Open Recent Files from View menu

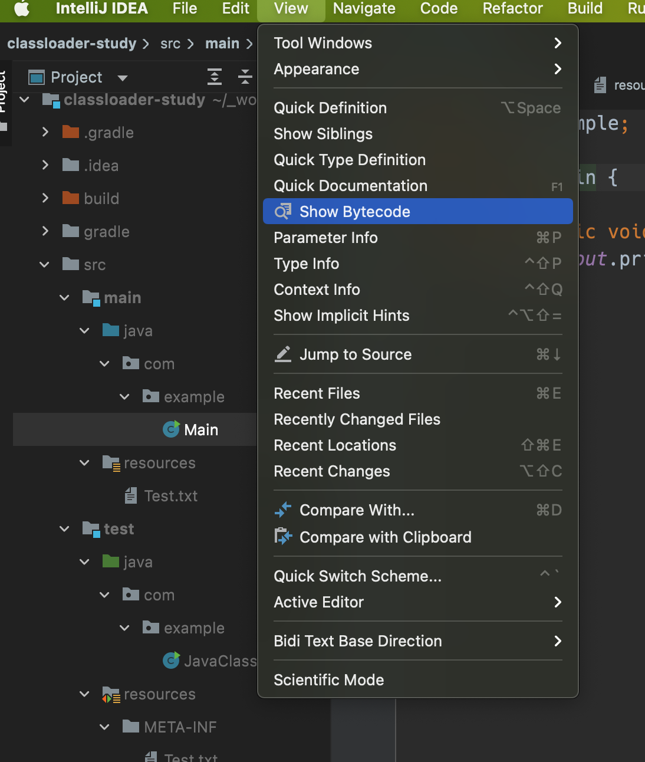(417, 393)
